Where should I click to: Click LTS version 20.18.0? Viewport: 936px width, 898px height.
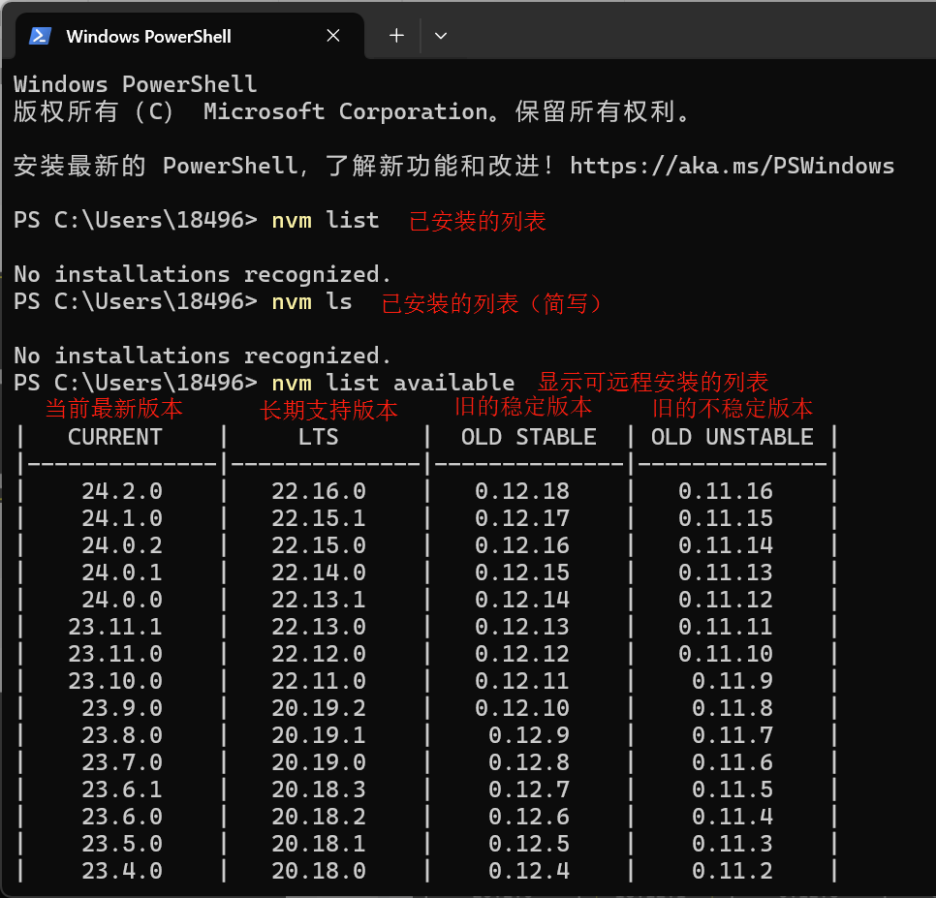[318, 871]
